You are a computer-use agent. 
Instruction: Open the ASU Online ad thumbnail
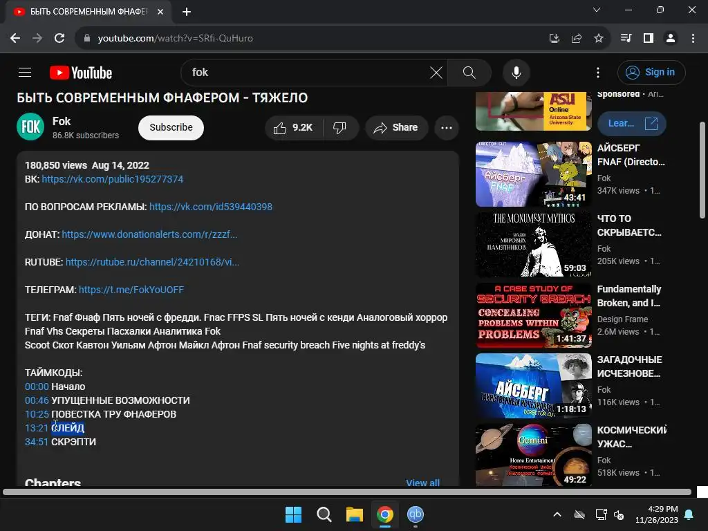[x=533, y=111]
